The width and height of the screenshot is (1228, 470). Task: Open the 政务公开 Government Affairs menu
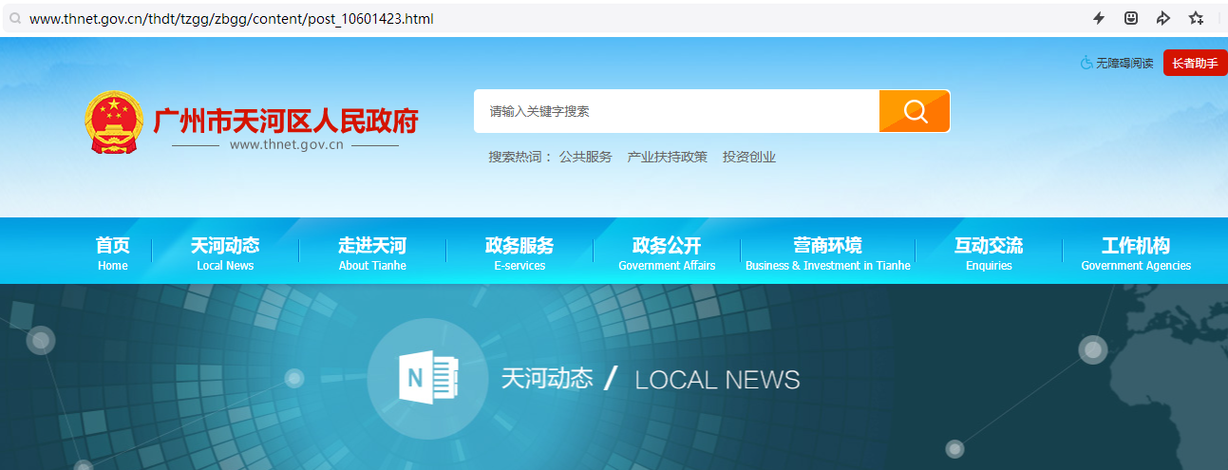click(x=667, y=253)
